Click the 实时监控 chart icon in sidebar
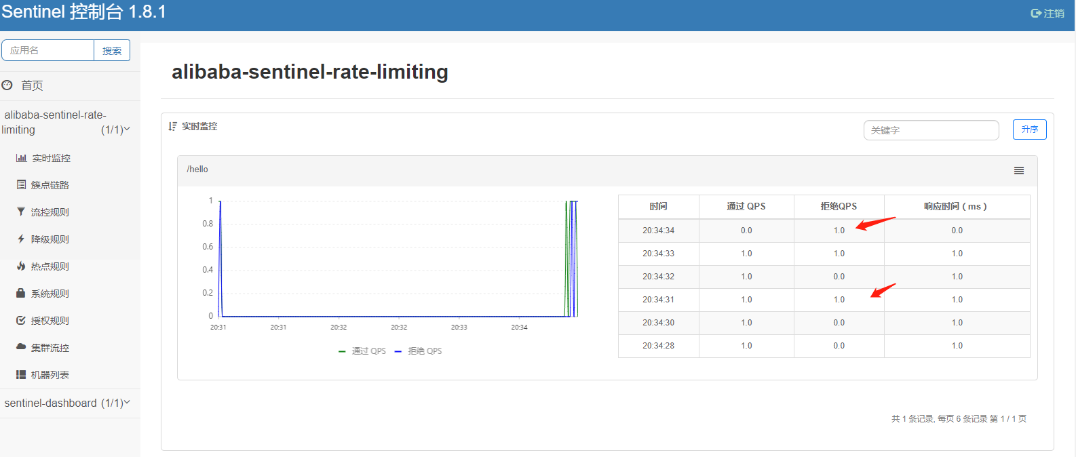This screenshot has width=1076, height=457. (21, 158)
